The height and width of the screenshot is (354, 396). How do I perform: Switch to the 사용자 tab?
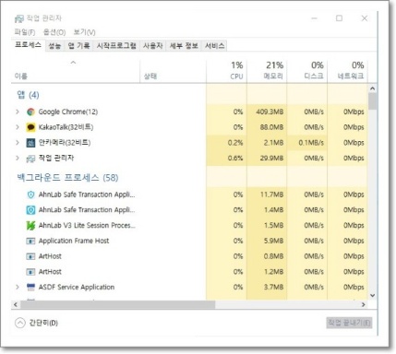[x=152, y=46]
